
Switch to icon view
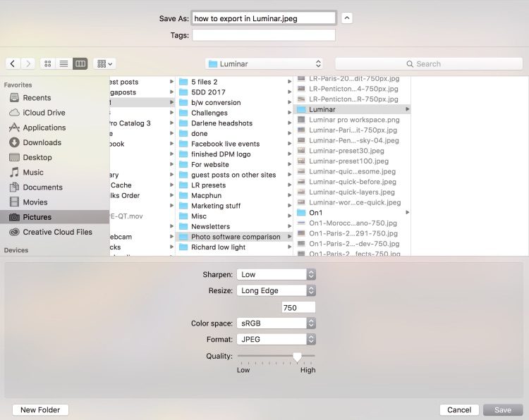[x=47, y=63]
